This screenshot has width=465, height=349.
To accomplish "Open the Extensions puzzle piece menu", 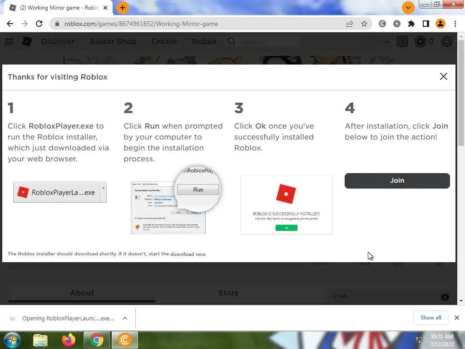I will click(411, 24).
